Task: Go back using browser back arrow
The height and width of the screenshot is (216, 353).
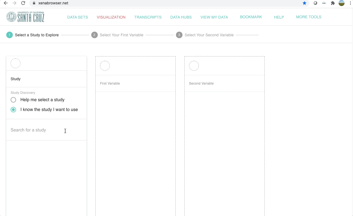Action: coord(5,3)
